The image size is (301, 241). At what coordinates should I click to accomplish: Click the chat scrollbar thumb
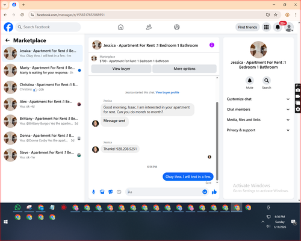pyautogui.click(x=217, y=140)
